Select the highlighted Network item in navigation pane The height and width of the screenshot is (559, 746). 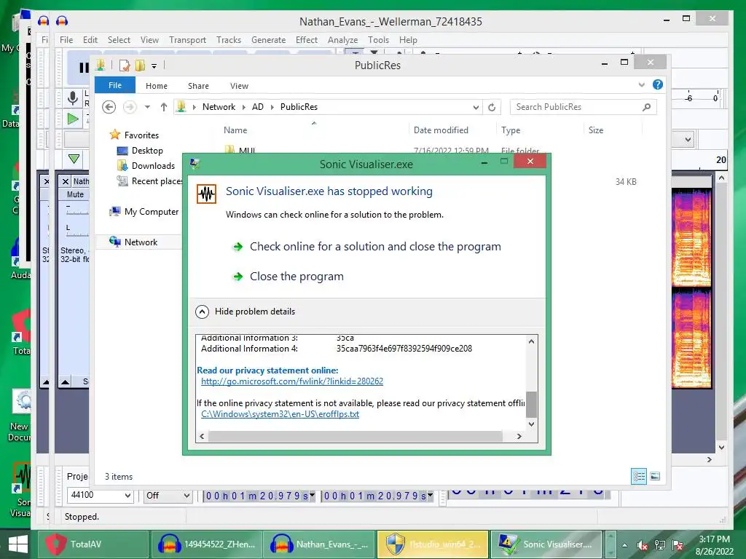click(139, 242)
